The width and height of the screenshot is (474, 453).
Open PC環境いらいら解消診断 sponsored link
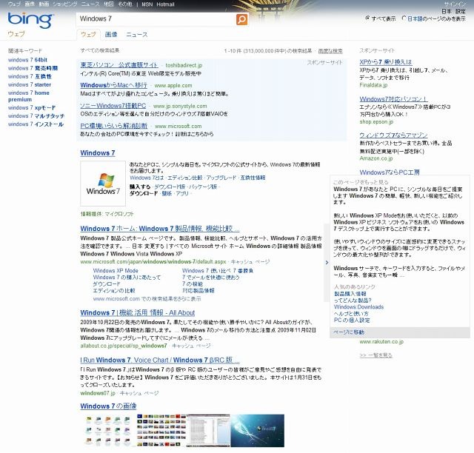click(113, 126)
